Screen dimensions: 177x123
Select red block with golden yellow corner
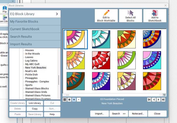(x=152, y=81)
